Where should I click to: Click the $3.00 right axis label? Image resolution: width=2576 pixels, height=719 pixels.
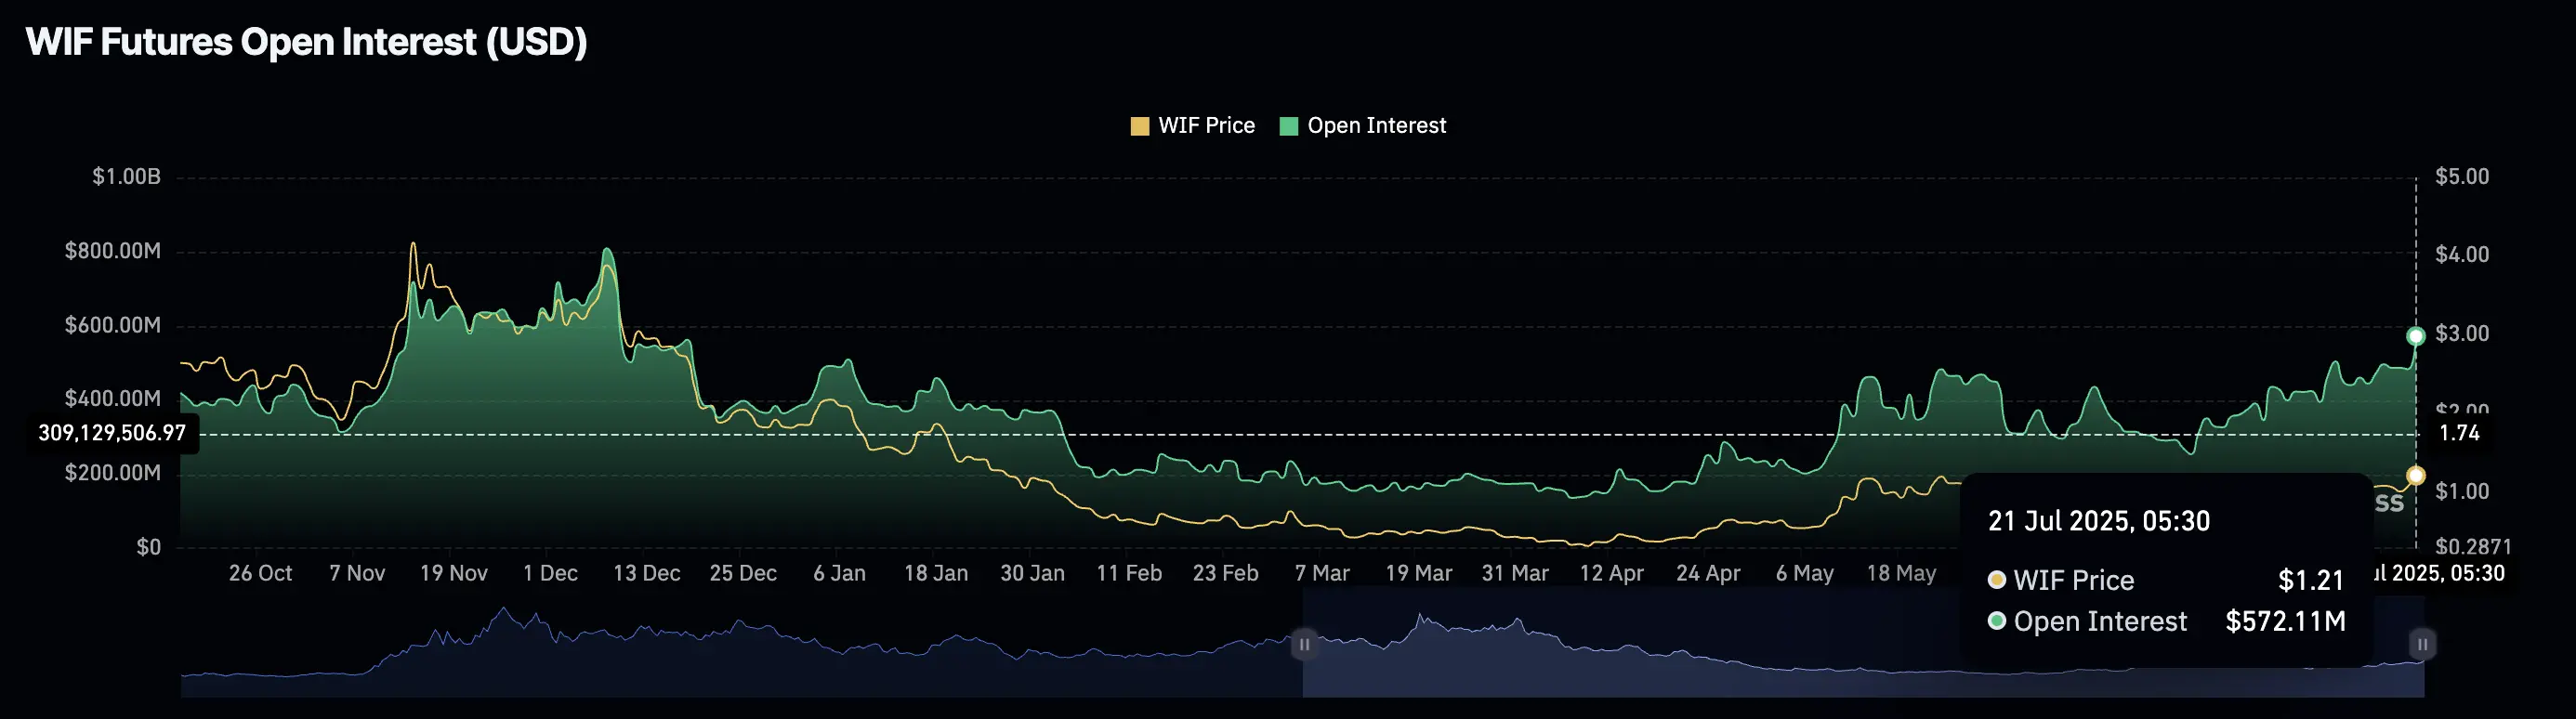pos(2462,333)
